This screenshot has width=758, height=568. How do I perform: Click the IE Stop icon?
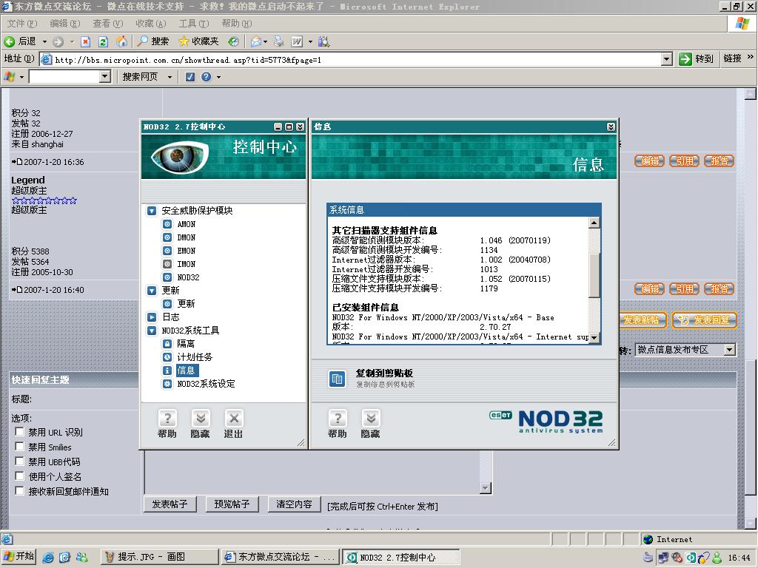click(85, 41)
